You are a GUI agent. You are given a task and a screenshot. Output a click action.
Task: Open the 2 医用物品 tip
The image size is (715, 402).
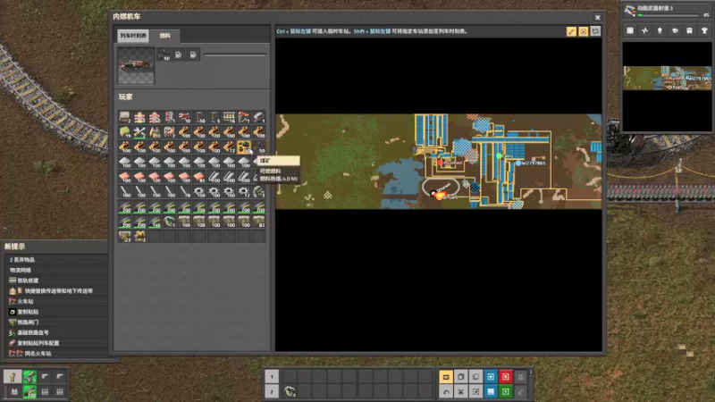coord(56,260)
